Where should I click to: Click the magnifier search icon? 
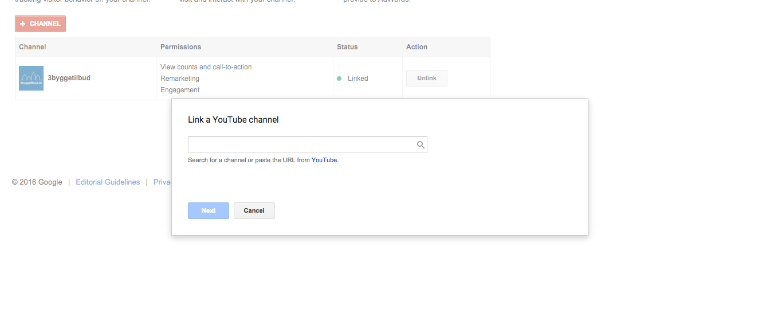pyautogui.click(x=421, y=145)
